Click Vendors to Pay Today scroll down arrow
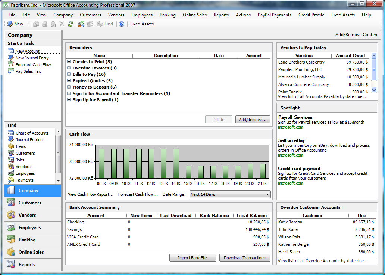The height and width of the screenshot is (275, 385). (x=374, y=90)
